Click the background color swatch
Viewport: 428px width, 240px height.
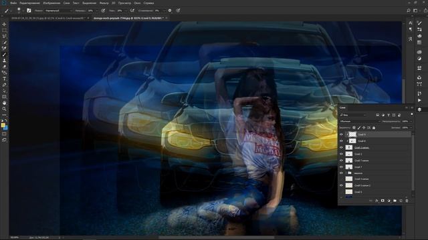point(6,127)
